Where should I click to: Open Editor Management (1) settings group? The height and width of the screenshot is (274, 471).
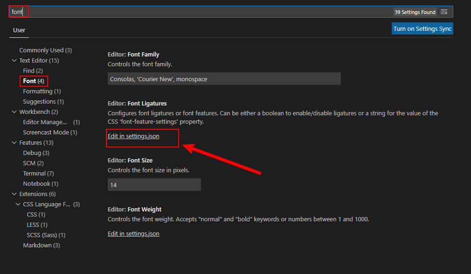pyautogui.click(x=51, y=122)
